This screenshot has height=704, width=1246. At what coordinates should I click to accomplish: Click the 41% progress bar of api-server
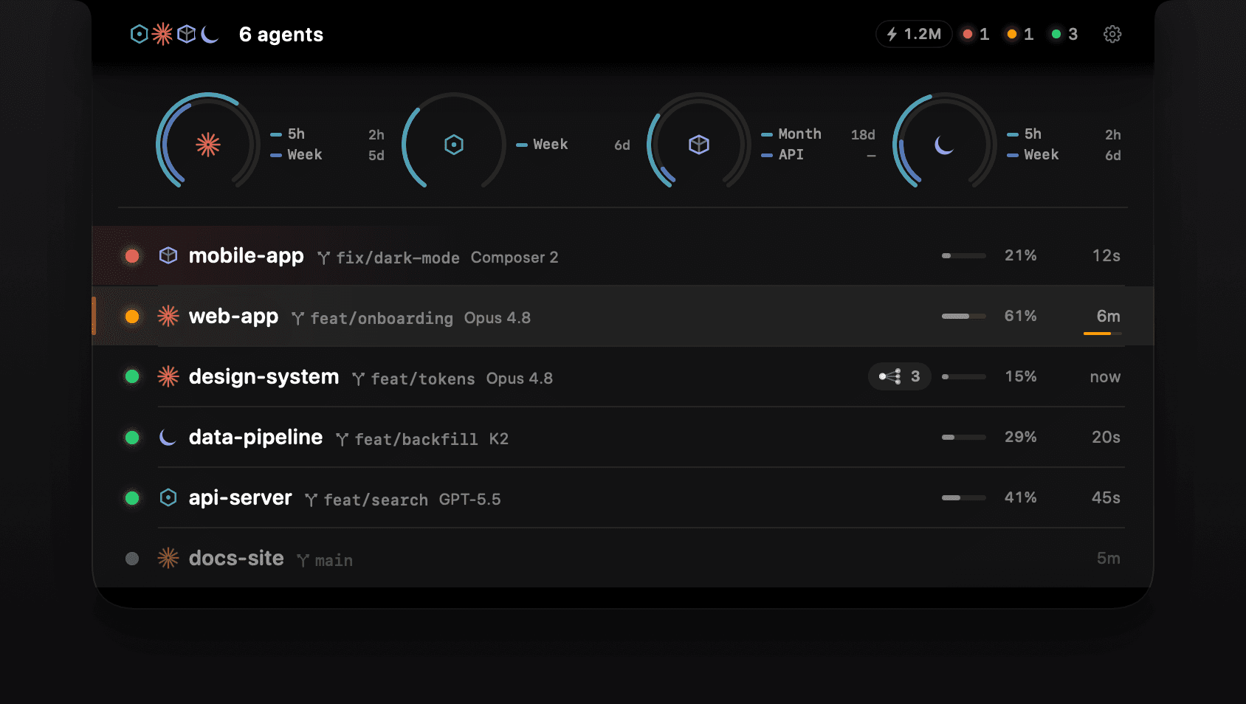coord(964,498)
